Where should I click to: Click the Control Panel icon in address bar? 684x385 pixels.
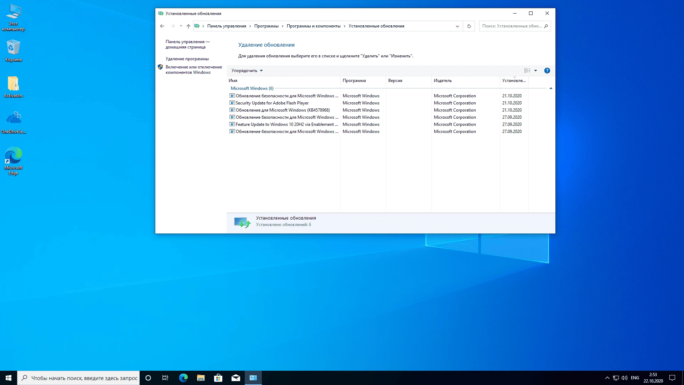[x=197, y=26]
